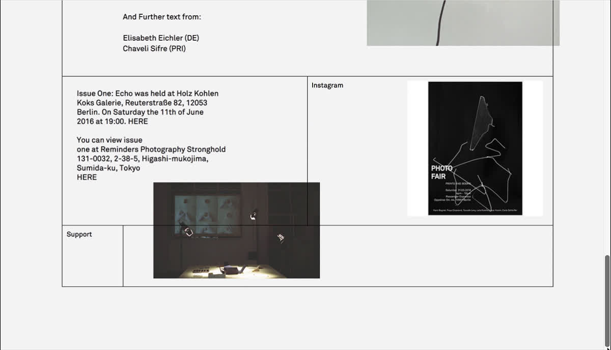Viewport: 611px width, 350px height.
Task: Click the name Chaveli Sifre (PRI)
Action: tap(154, 49)
